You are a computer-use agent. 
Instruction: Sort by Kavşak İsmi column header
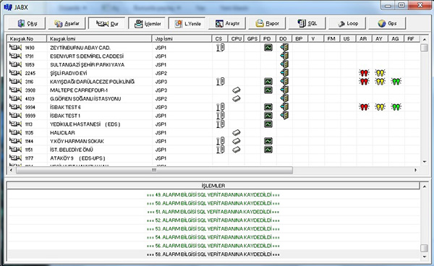point(99,38)
